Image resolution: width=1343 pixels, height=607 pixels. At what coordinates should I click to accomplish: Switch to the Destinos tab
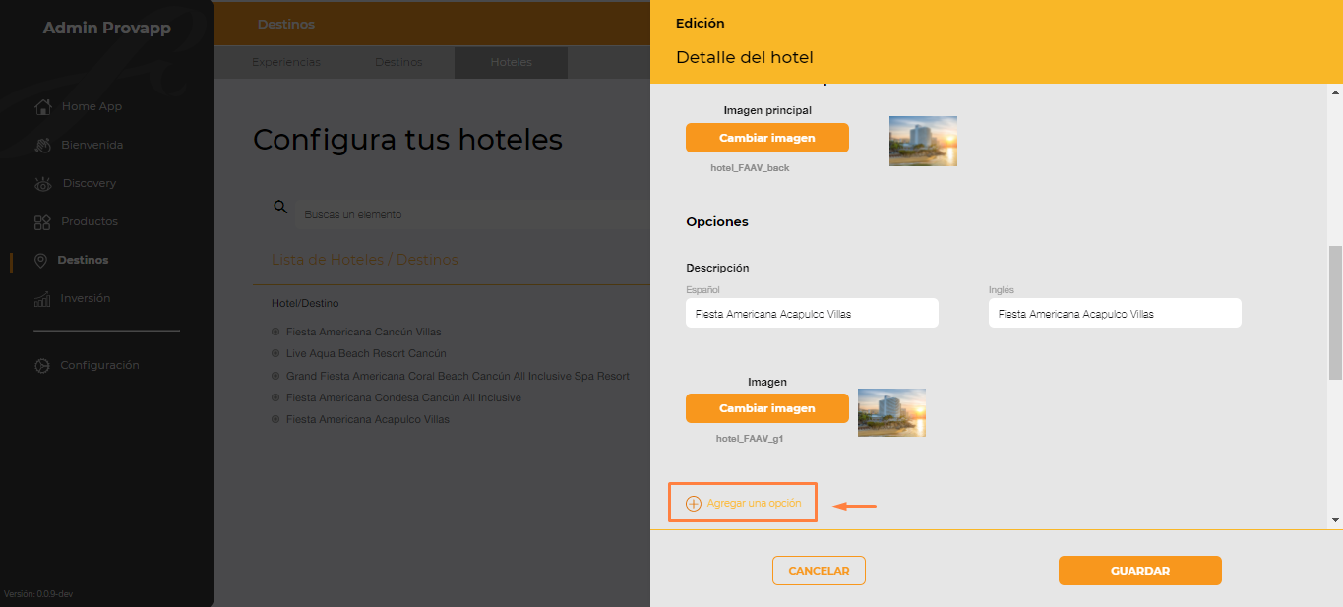click(398, 62)
